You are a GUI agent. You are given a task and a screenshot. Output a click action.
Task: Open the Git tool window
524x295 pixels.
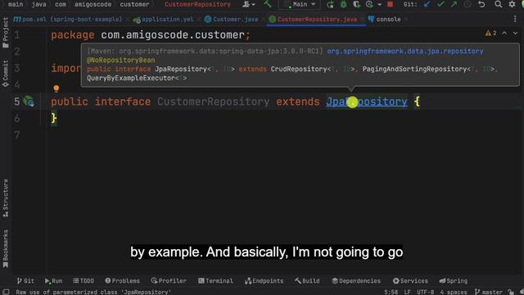pos(25,280)
